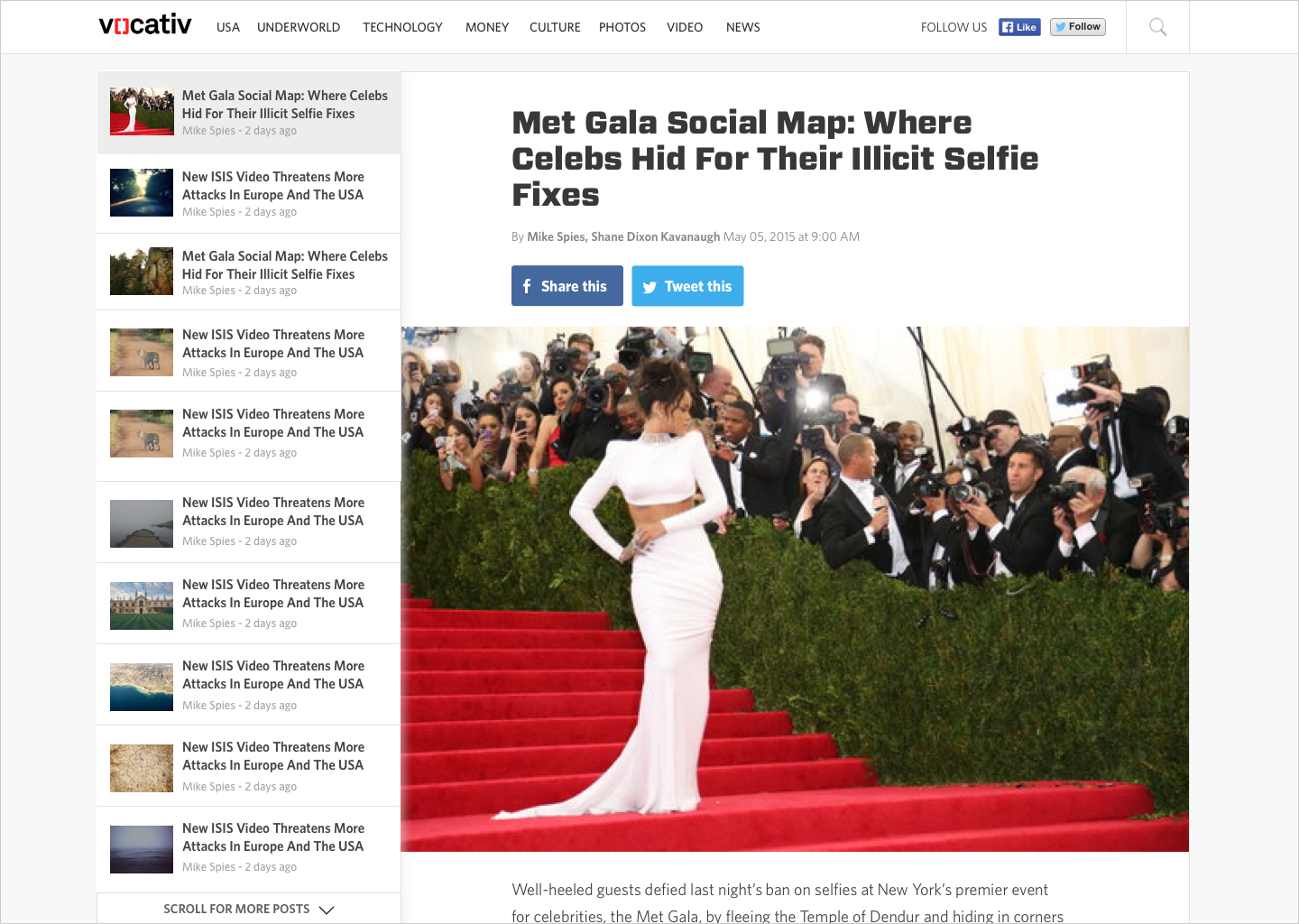1299x924 pixels.
Task: Click the Facebook Like button
Action: (x=1019, y=27)
